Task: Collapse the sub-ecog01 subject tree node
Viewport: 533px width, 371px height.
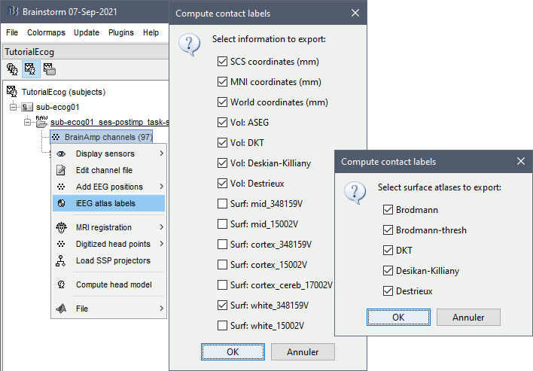Action: [14, 107]
